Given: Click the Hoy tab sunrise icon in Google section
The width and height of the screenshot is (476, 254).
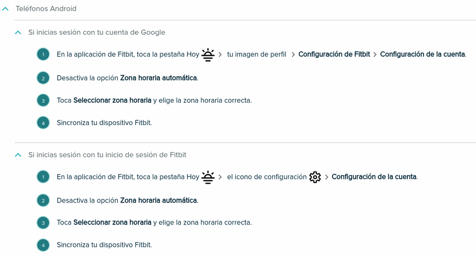Looking at the screenshot, I should (208, 55).
